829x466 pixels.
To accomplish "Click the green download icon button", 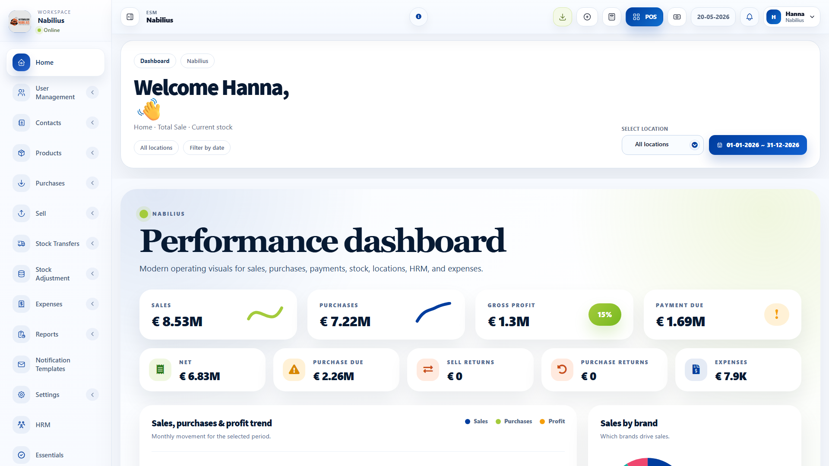I will tap(563, 17).
